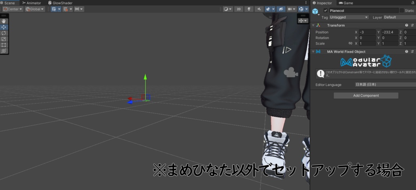
Task: Toggle hidden objects visibility icon
Action: click(x=281, y=9)
